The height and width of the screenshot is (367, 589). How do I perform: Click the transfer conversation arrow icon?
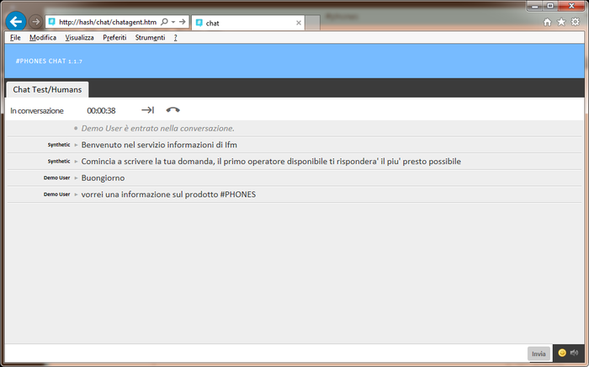click(147, 110)
